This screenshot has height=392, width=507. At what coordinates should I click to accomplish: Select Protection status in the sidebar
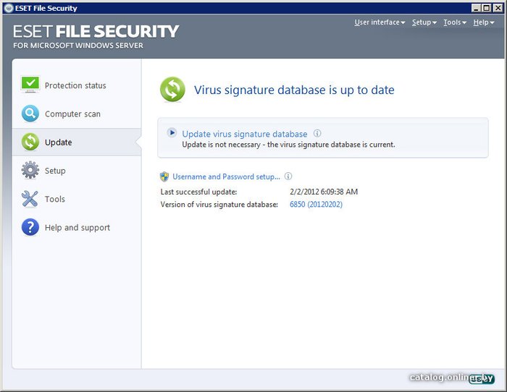[x=75, y=85]
